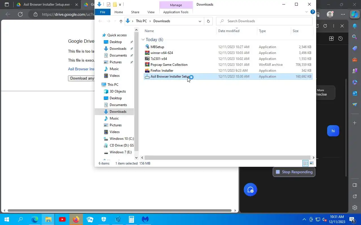The width and height of the screenshot is (361, 225).
Task: Open the Microsoft 365 icon in Edge sidebar
Action: (x=355, y=82)
